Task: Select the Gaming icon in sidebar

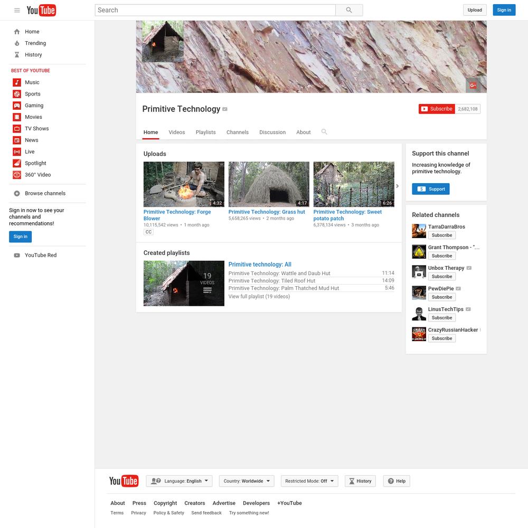Action: pyautogui.click(x=17, y=106)
